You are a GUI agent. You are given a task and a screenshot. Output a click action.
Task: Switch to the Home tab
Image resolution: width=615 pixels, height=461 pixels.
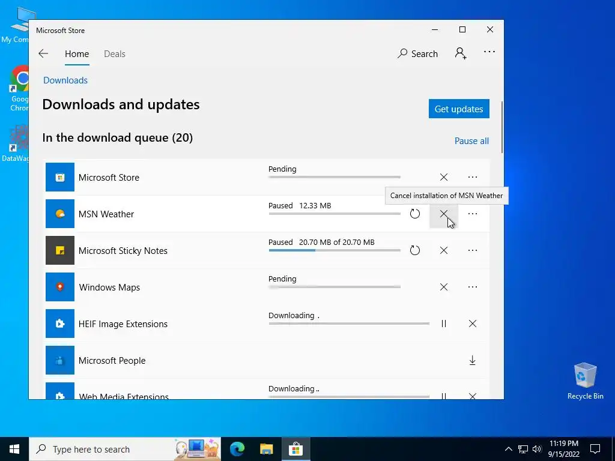(x=77, y=54)
